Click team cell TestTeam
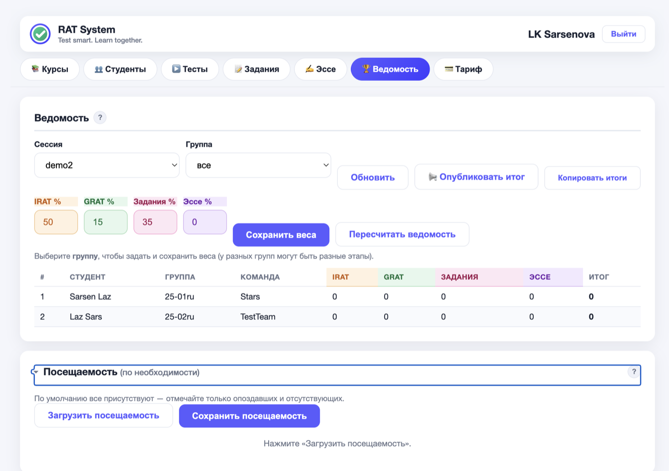The height and width of the screenshot is (471, 669). pyautogui.click(x=258, y=317)
